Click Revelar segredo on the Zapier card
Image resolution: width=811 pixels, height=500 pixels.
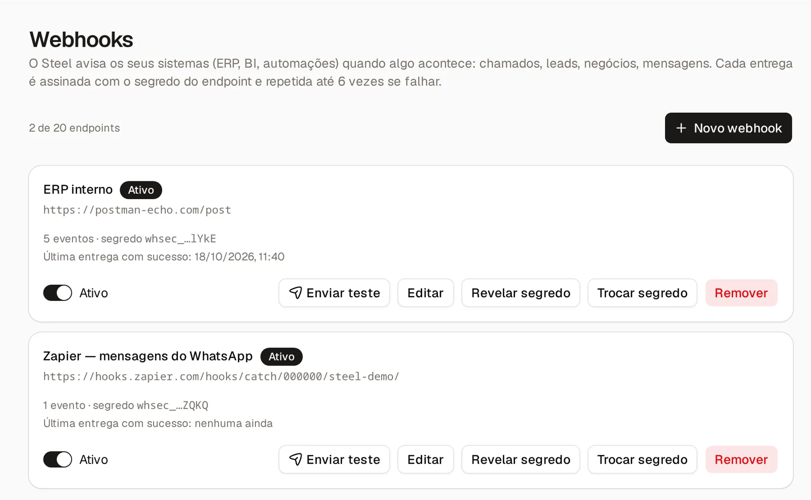521,459
